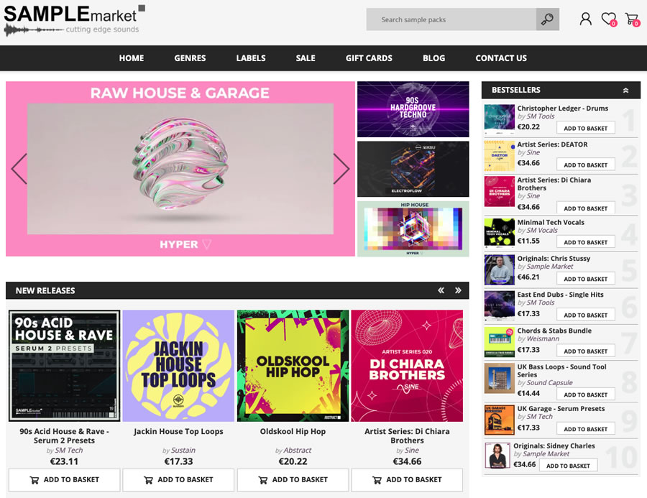Add Jackin House Top Loops to basket
This screenshot has height=498, width=647.
(x=178, y=479)
